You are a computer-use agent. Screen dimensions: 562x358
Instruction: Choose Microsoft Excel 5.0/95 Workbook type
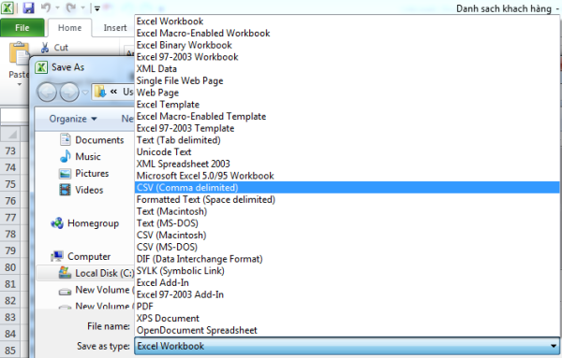(347, 176)
